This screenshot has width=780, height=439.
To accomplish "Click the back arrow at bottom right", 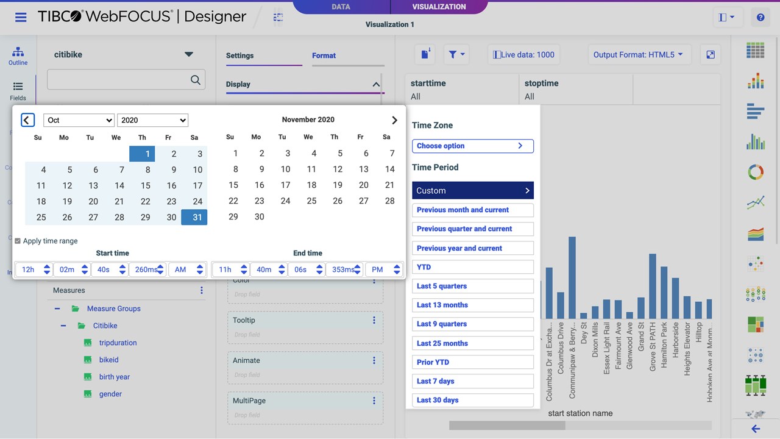I will tap(756, 429).
